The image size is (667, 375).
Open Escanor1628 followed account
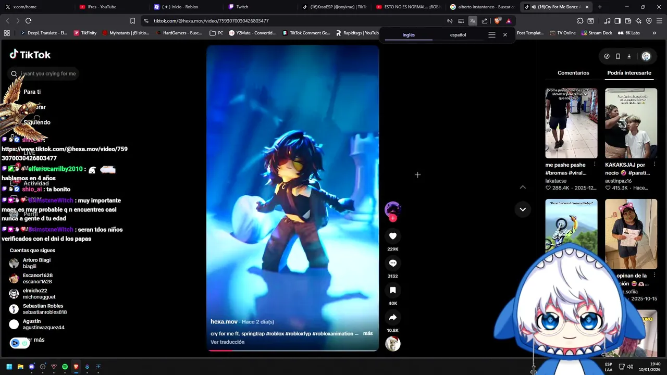pos(38,279)
